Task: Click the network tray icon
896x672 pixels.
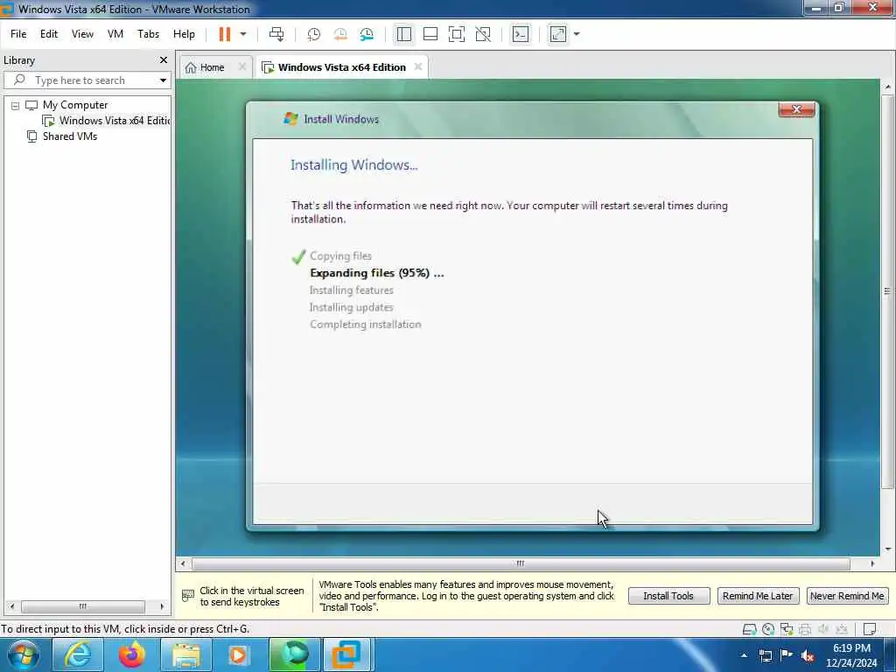Action: pyautogui.click(x=766, y=655)
